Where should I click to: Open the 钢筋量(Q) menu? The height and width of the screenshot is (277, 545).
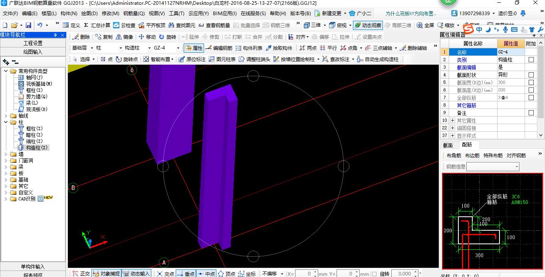point(134,13)
